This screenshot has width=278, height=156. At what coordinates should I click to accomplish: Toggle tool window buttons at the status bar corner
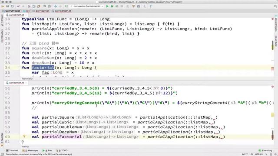(x=2, y=154)
